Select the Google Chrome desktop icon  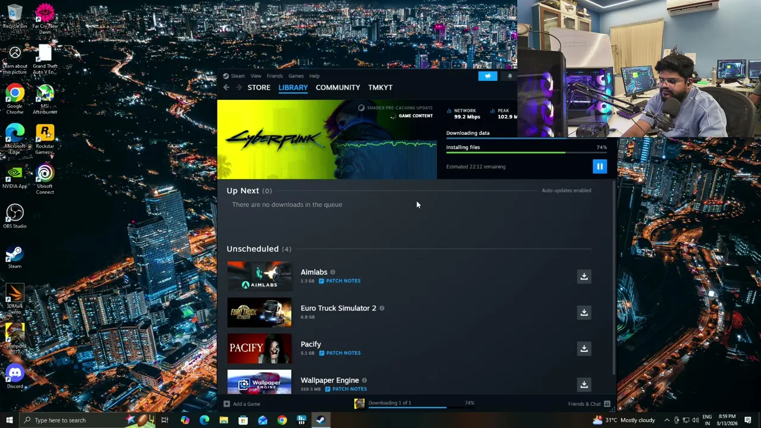(x=15, y=99)
